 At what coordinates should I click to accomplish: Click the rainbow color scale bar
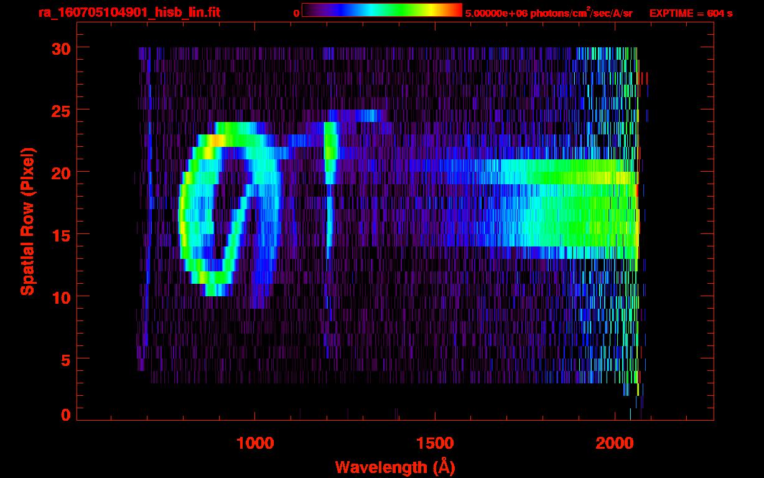click(382, 10)
